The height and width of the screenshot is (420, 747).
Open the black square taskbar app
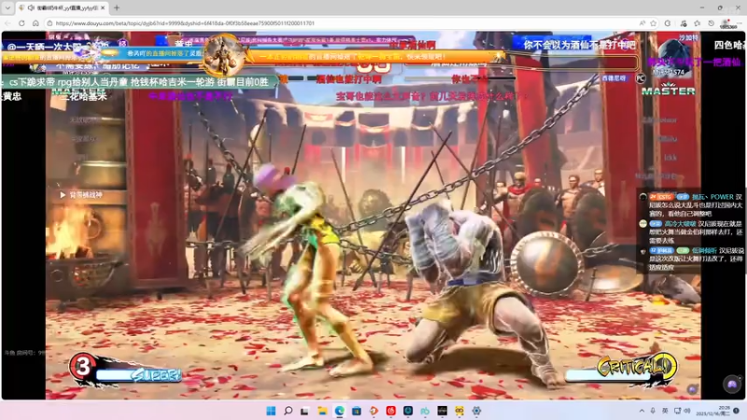click(x=442, y=411)
